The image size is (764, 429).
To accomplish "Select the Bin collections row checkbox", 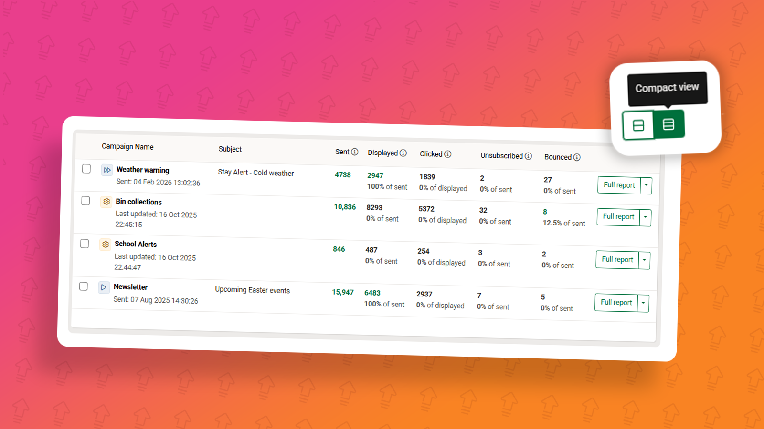I will [85, 201].
